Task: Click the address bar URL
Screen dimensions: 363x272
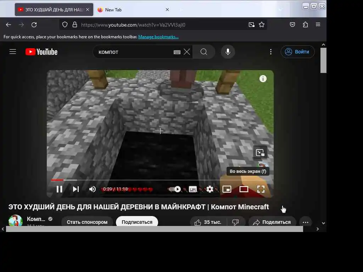Action: pyautogui.click(x=133, y=25)
